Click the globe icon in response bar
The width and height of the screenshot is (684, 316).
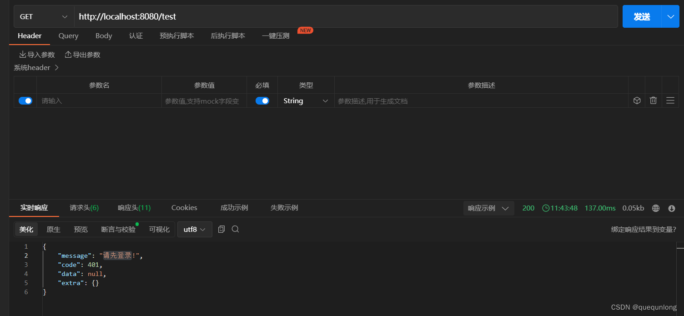point(655,208)
